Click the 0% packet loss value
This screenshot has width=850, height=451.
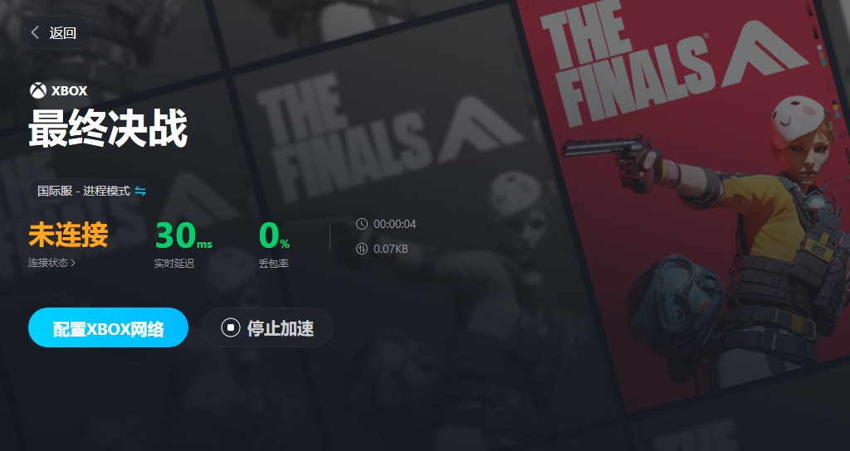point(274,235)
